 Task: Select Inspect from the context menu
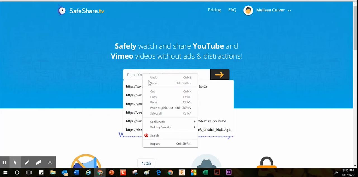click(155, 144)
